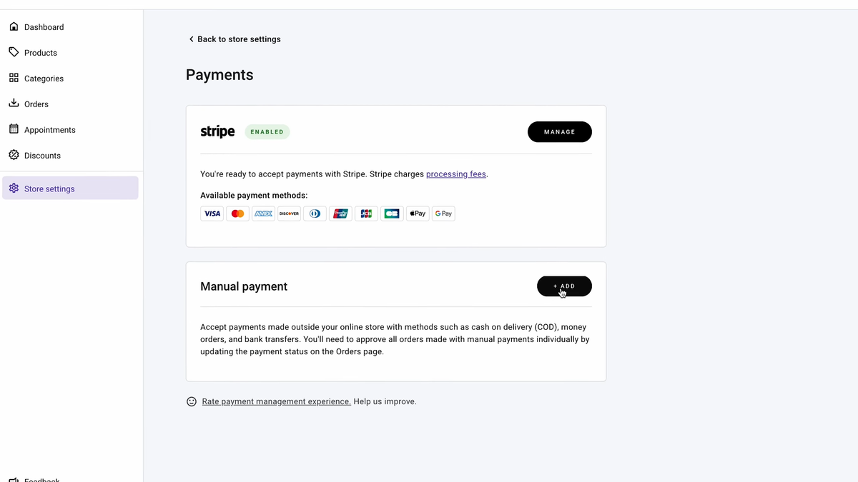858x482 pixels.
Task: Go to the Orders section
Action: click(x=36, y=104)
